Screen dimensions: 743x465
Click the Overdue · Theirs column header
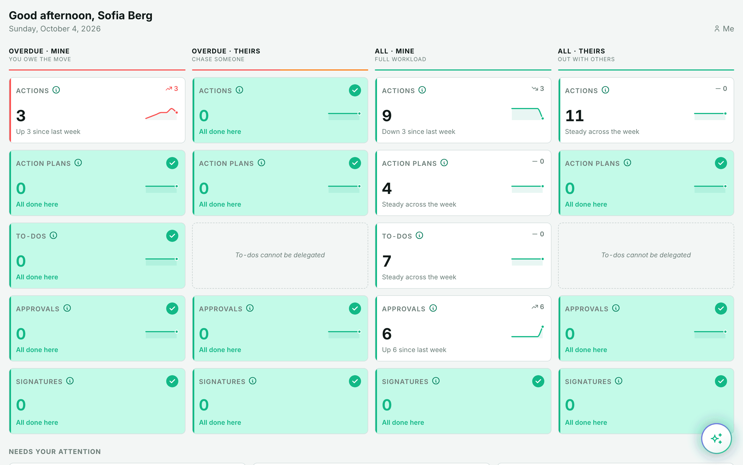click(x=226, y=51)
